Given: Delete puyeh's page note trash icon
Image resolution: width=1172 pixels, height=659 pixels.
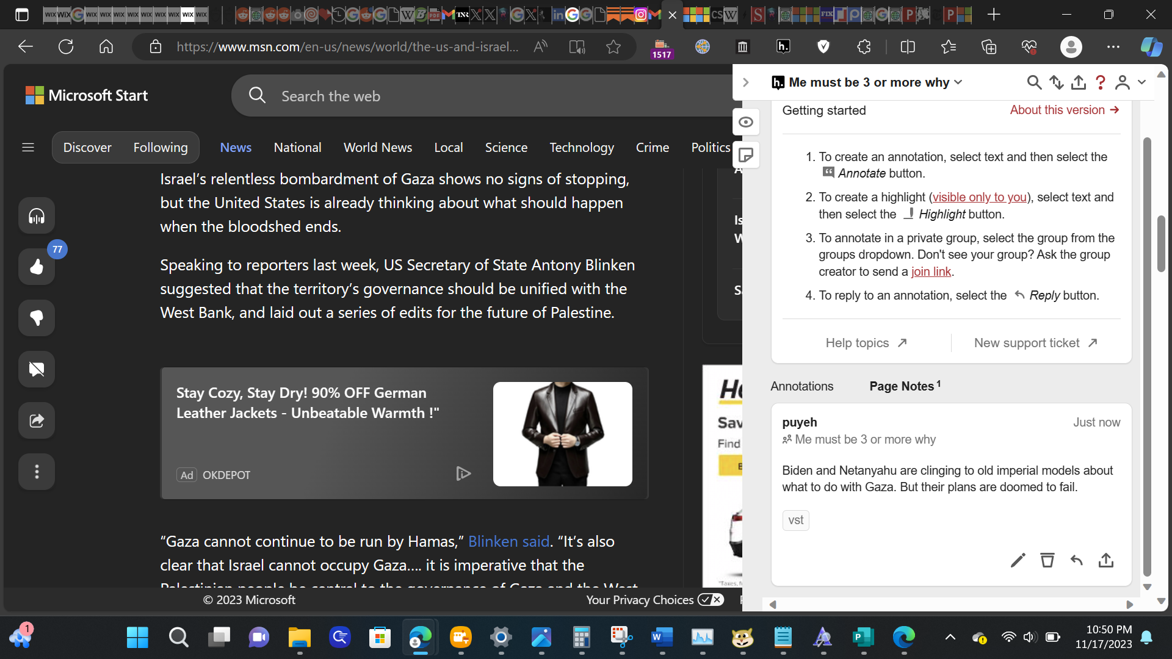Looking at the screenshot, I should pos(1047,560).
